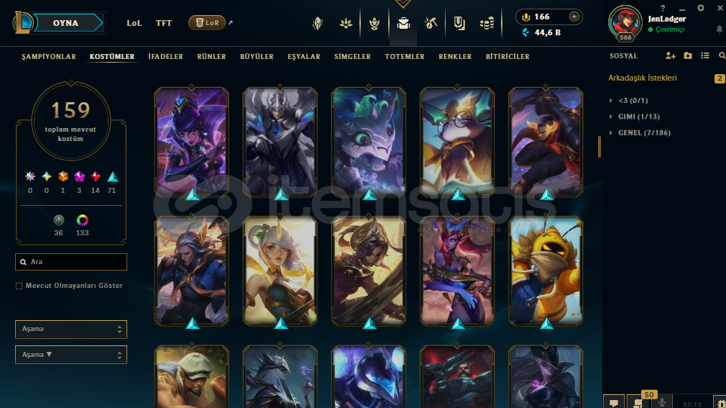The height and width of the screenshot is (408, 726).
Task: Click the Ara search field
Action: point(71,262)
